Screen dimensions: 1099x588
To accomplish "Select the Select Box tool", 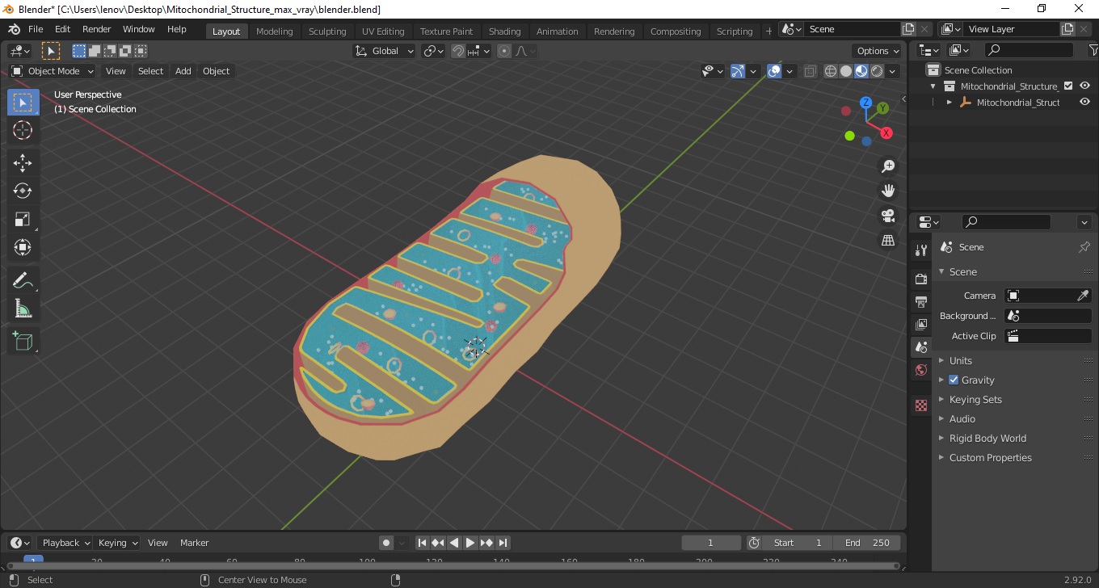I will pyautogui.click(x=23, y=103).
